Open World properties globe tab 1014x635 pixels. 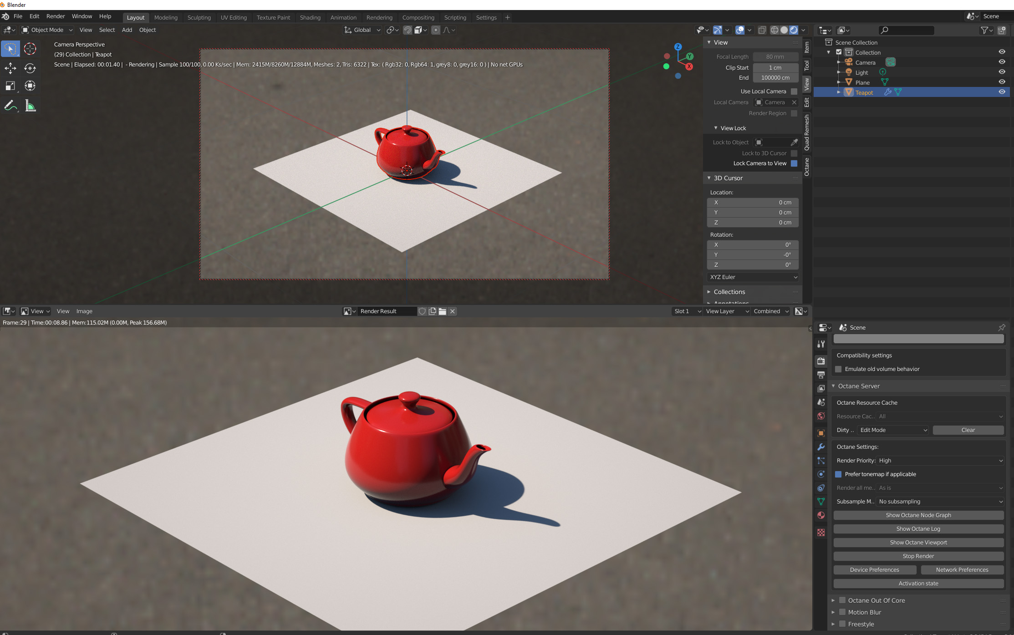pyautogui.click(x=821, y=416)
